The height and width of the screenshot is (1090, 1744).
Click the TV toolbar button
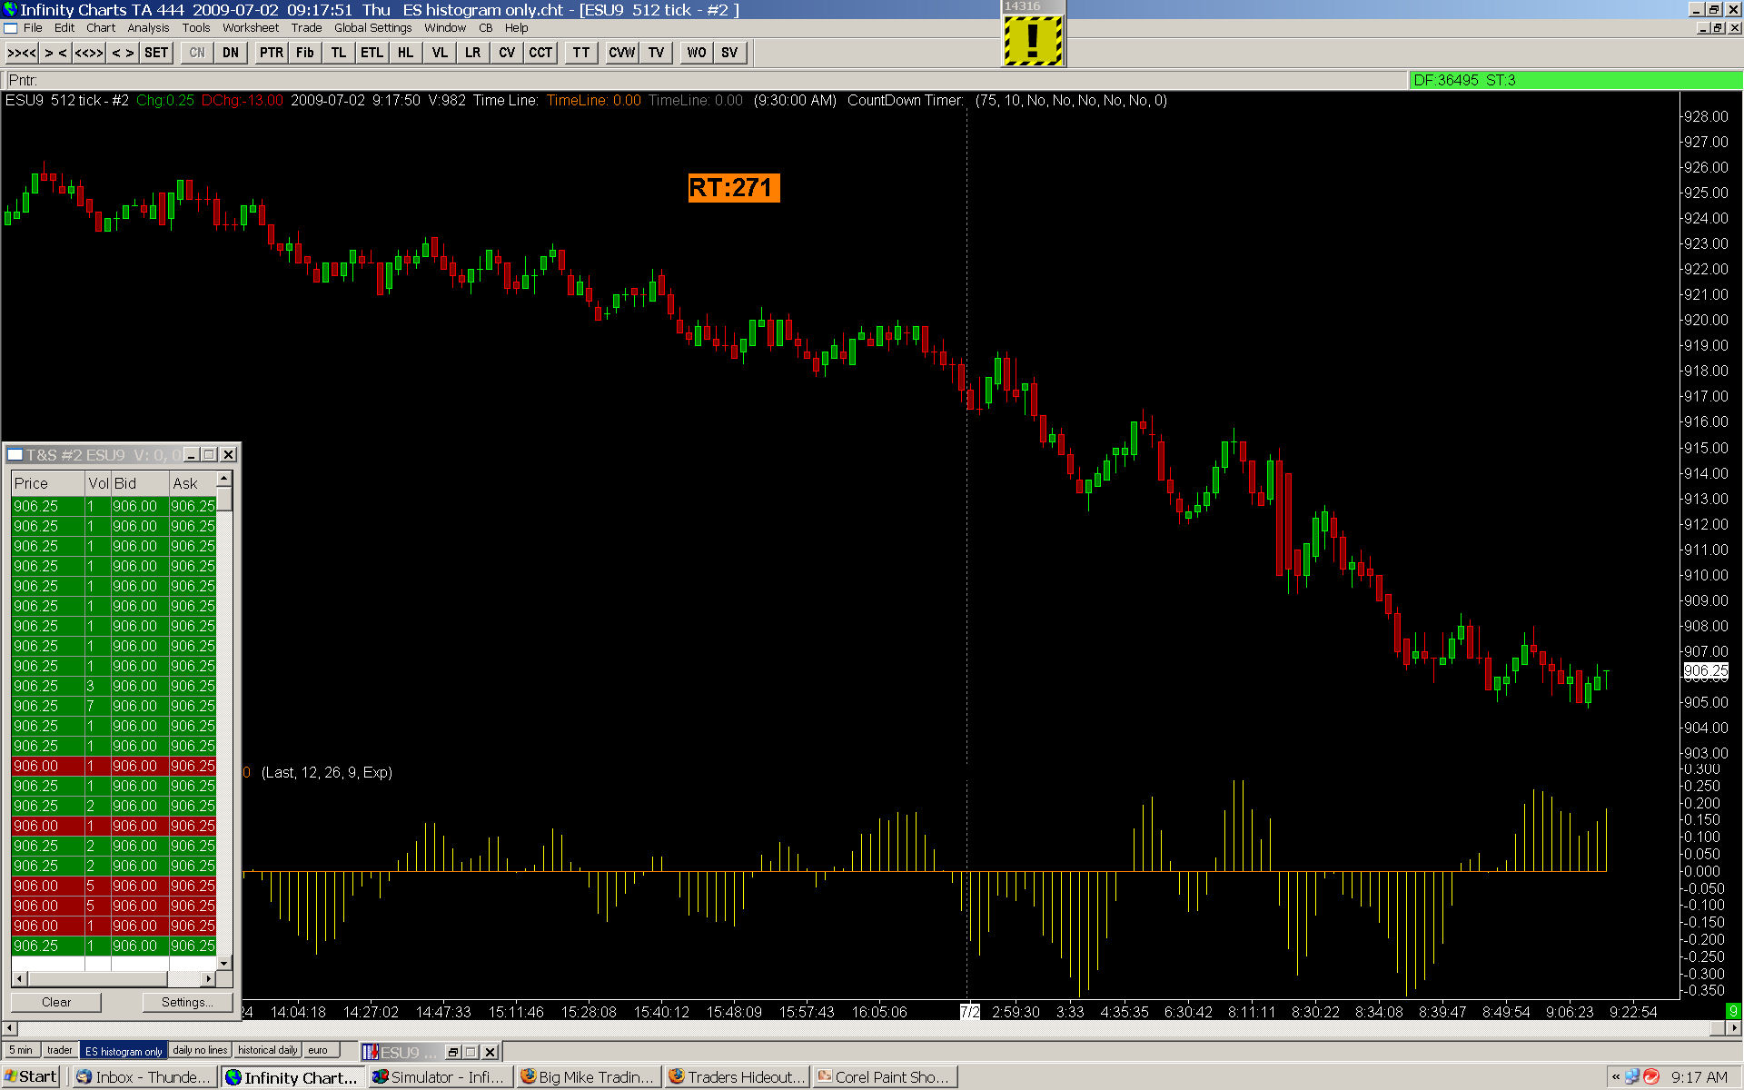pos(656,53)
